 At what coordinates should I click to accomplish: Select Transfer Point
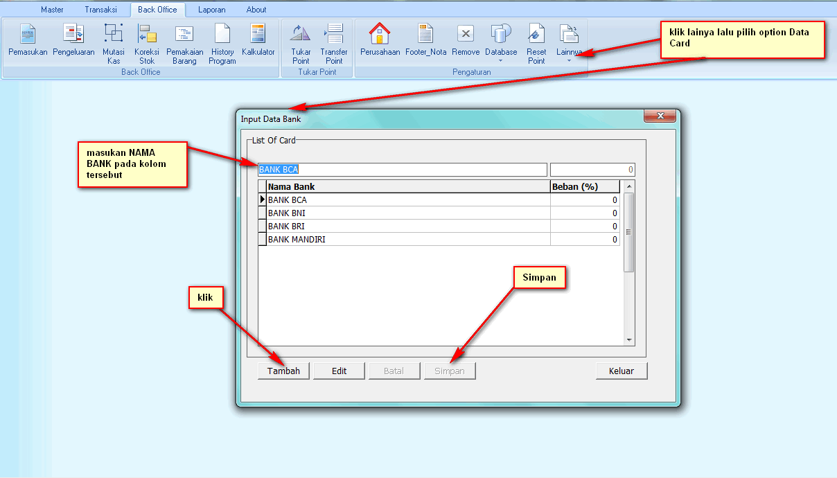pos(334,42)
